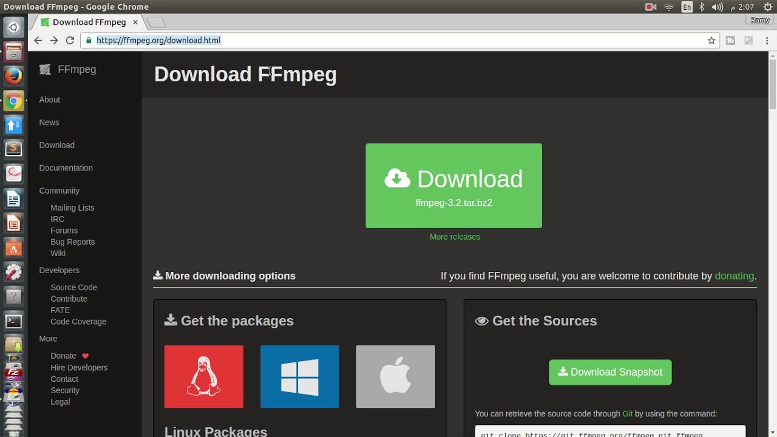Click the Google Chrome launcher icon
This screenshot has width=777, height=437.
(x=13, y=101)
